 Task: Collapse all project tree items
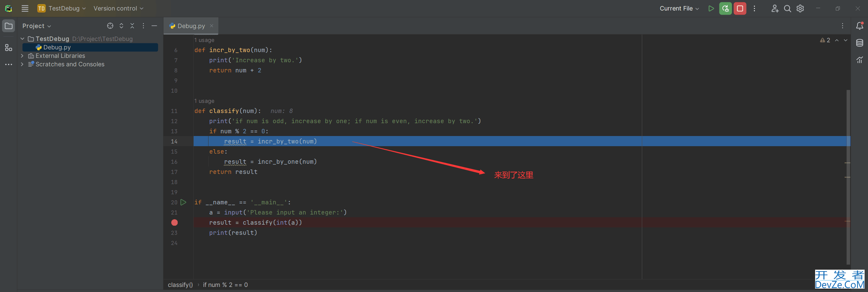point(132,26)
